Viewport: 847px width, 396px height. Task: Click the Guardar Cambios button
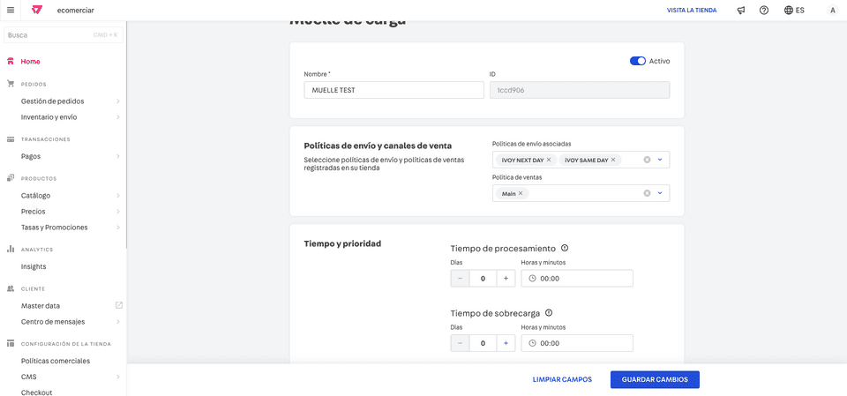tap(655, 379)
